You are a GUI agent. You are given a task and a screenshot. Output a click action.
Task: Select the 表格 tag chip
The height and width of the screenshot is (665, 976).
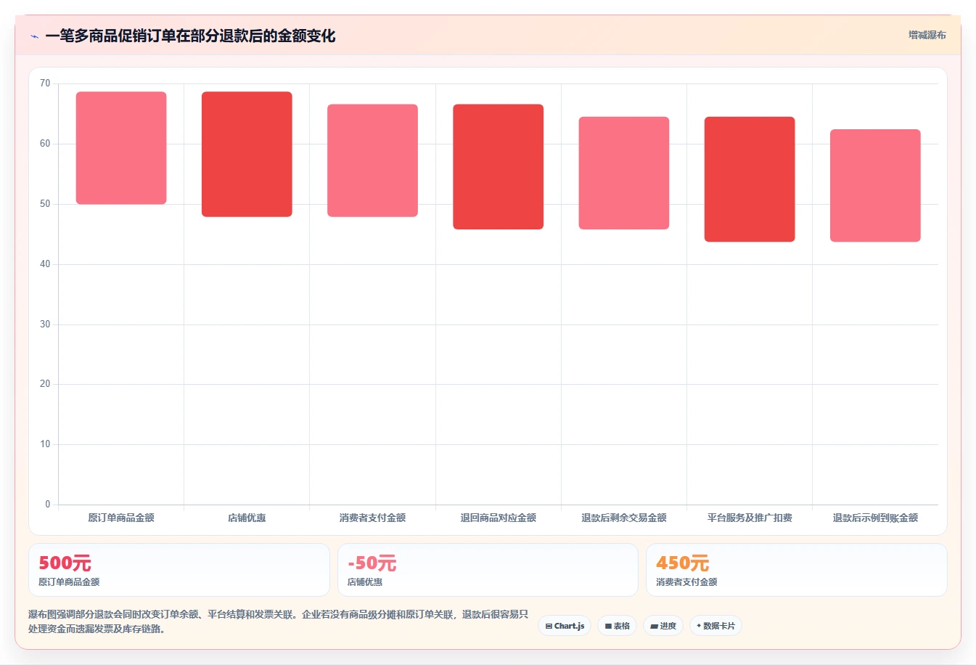[617, 626]
